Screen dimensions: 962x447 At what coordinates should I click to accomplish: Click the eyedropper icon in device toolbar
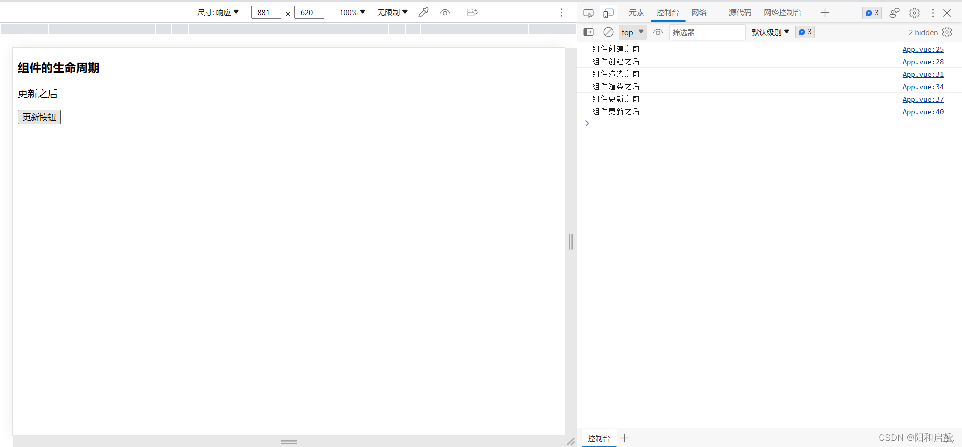(x=423, y=12)
